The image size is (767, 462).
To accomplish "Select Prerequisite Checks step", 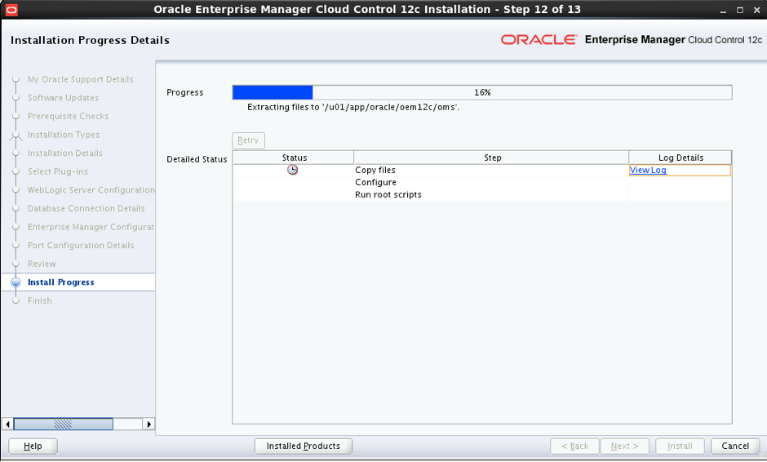I will [x=68, y=116].
